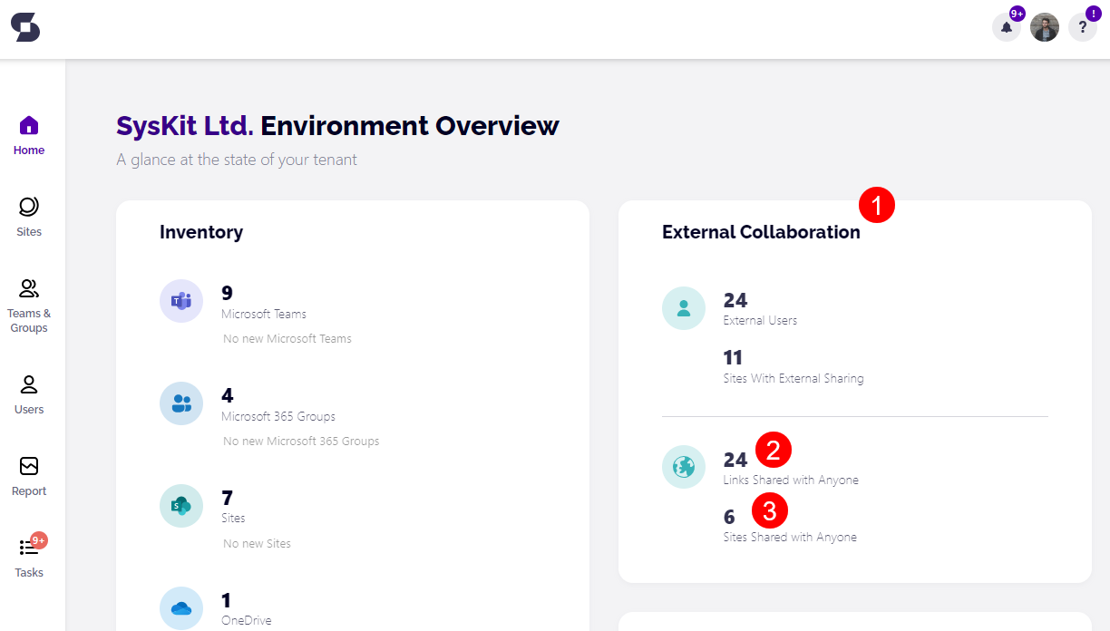
Task: Click the OneDrive cloud icon
Action: click(x=180, y=608)
